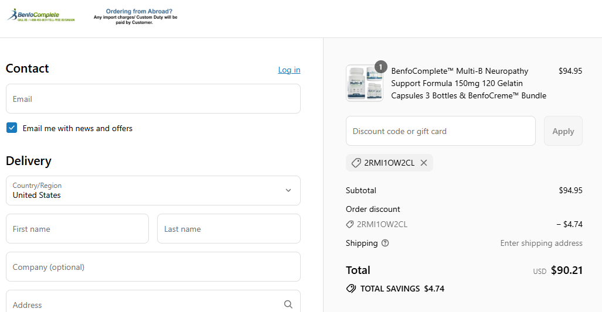Click the Enter shipping address text
This screenshot has width=602, height=312.
click(542, 243)
